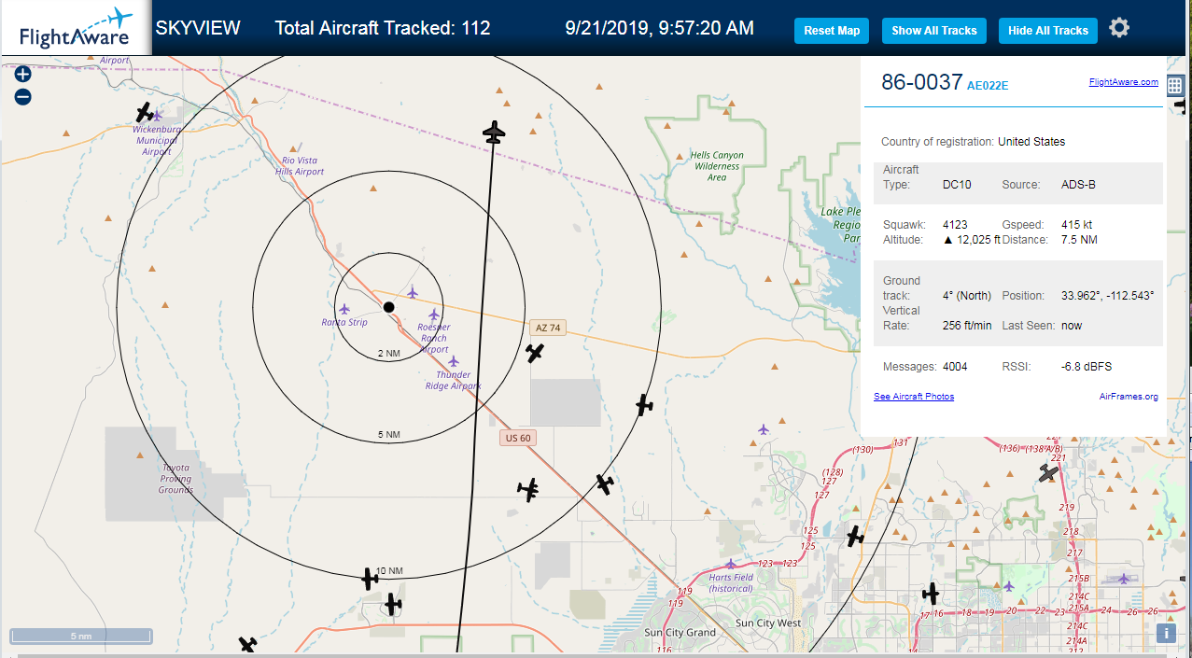The image size is (1192, 658).
Task: Click the Harts Field historical marker
Action: pos(730,564)
